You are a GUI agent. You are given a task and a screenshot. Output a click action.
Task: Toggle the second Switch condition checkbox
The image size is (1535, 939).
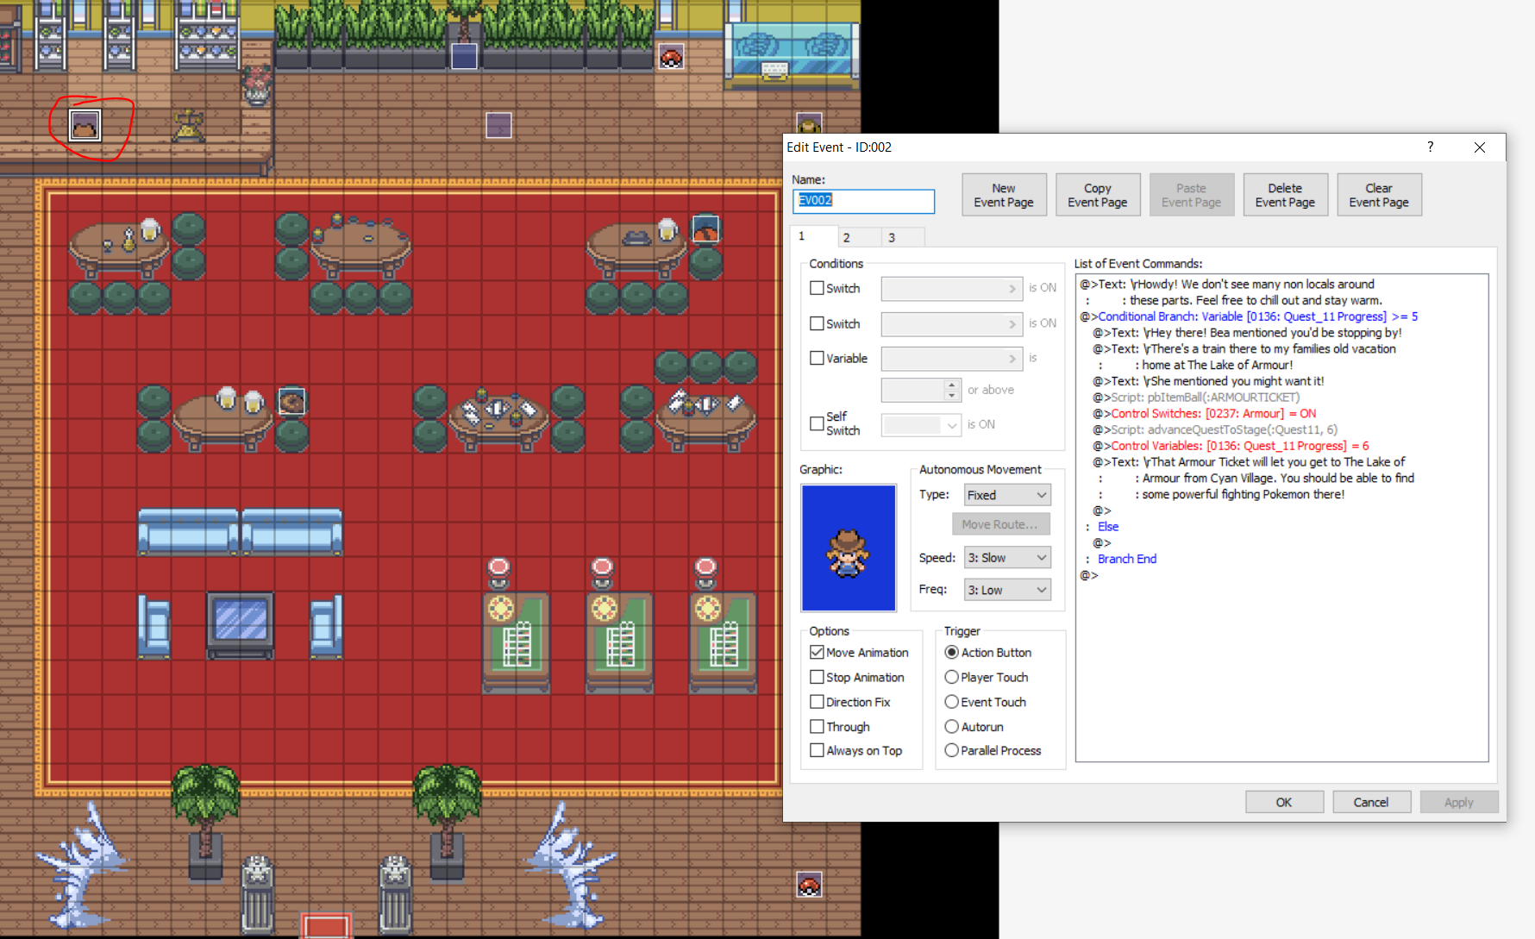coord(817,323)
